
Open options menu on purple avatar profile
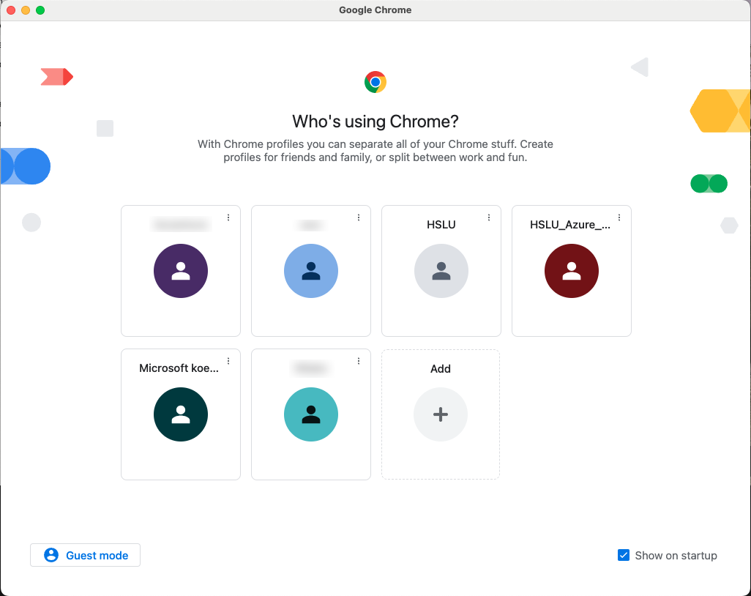(228, 217)
